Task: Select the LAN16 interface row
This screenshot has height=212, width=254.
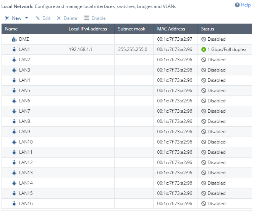Action: 127,204
